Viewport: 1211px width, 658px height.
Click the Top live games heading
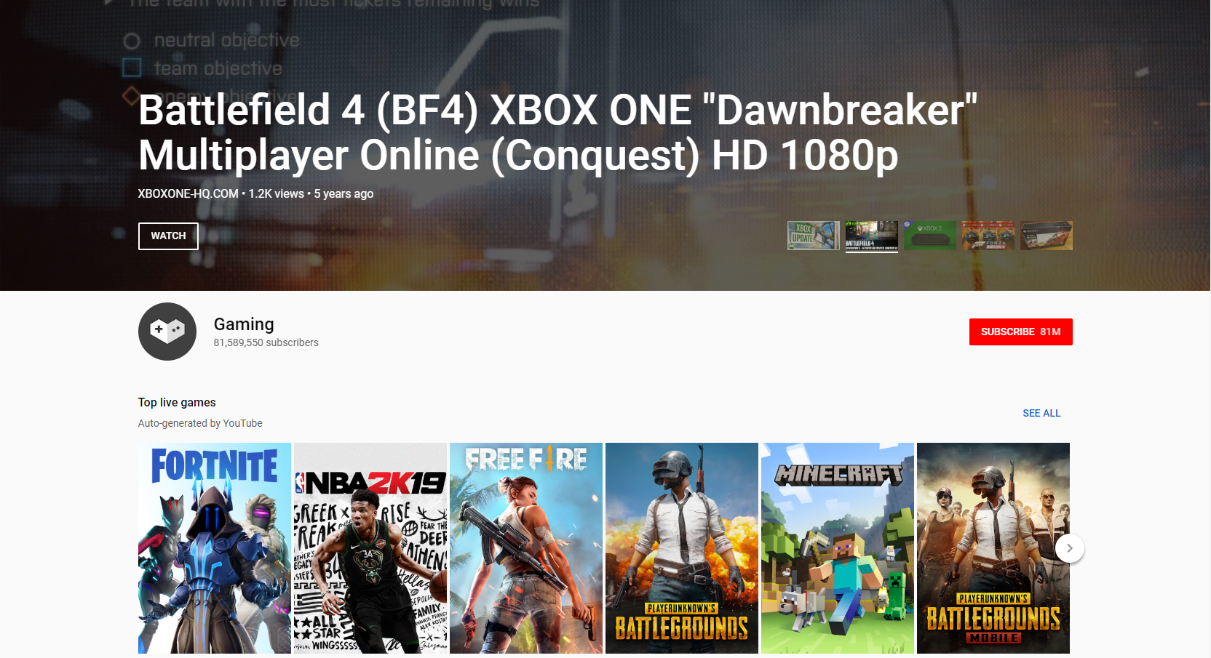coord(177,402)
